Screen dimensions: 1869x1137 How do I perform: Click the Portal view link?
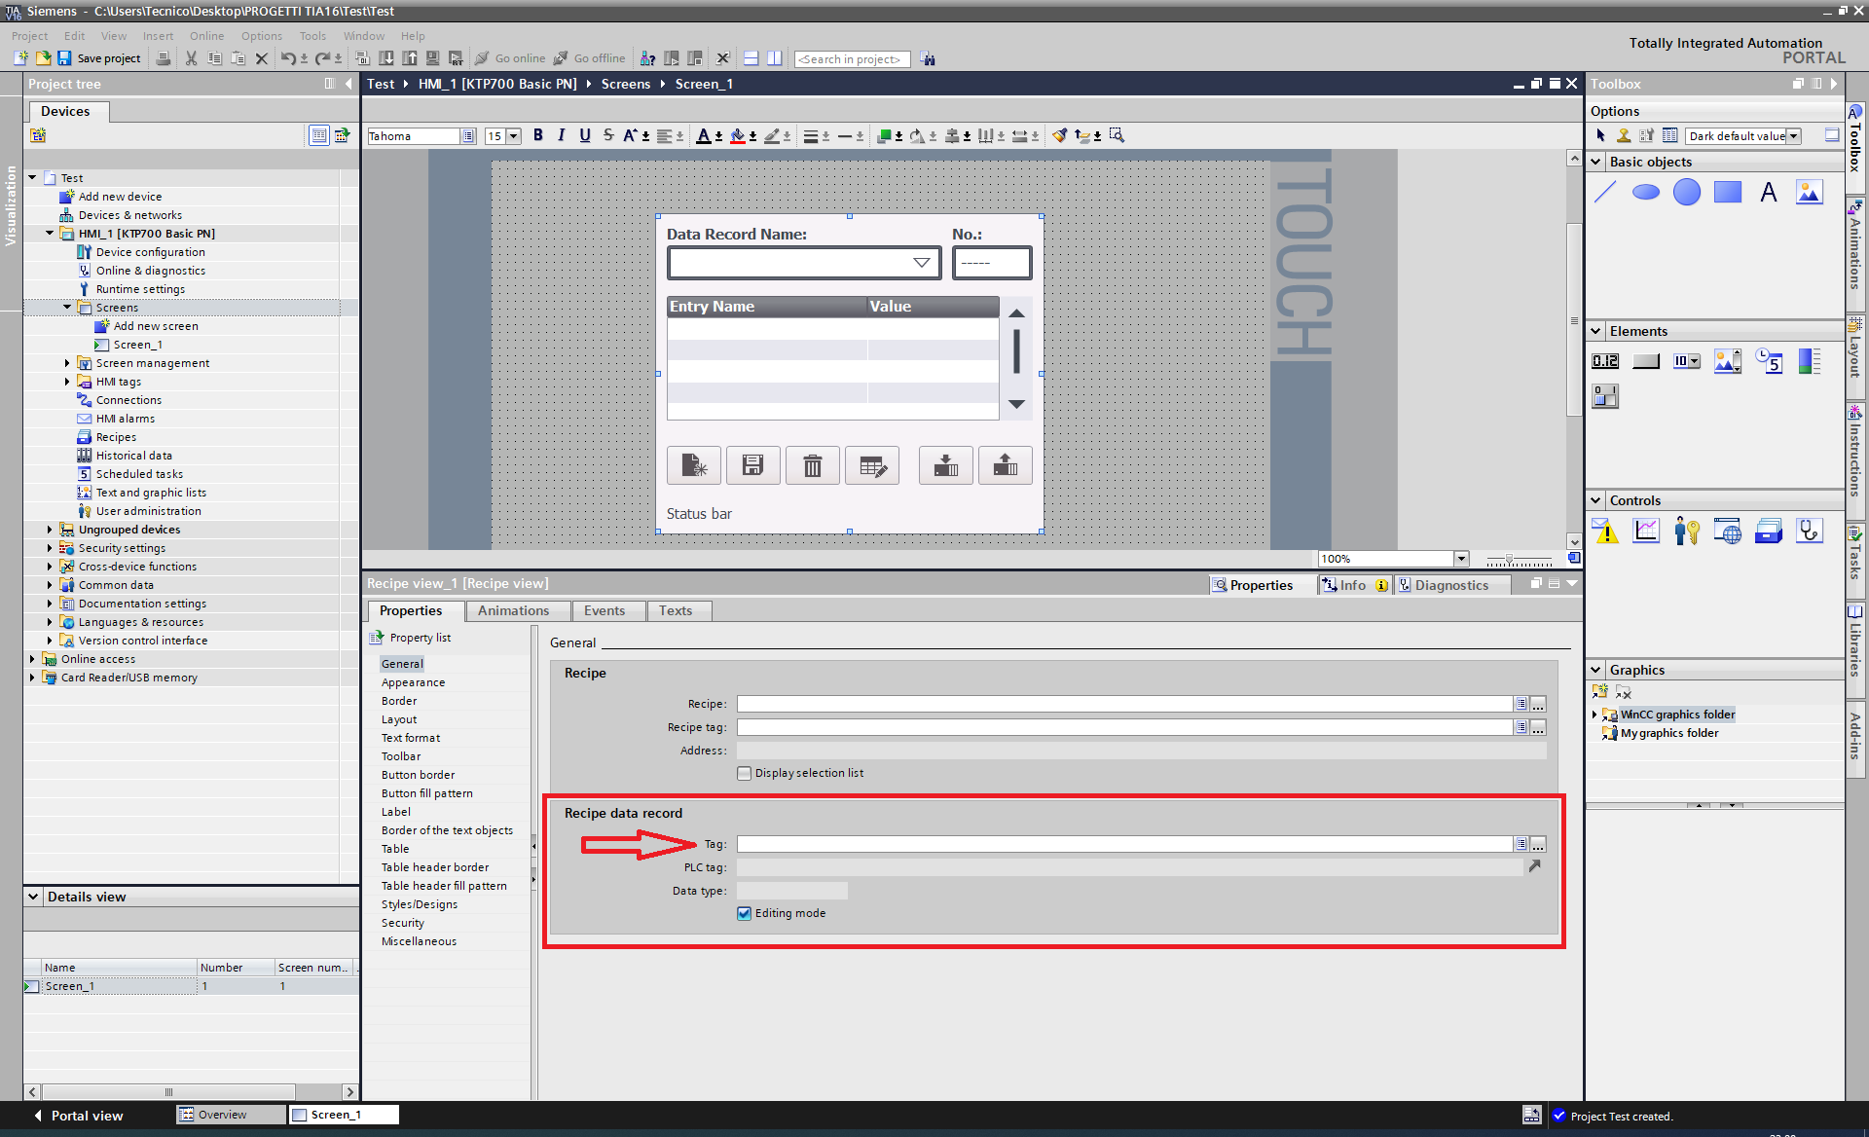click(x=86, y=1116)
